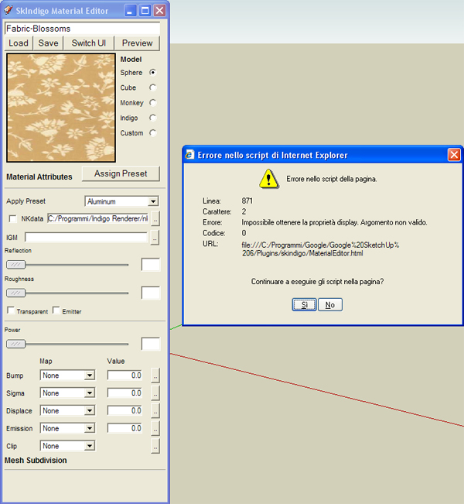Click the Internet Explorer icon in error dialog title
The width and height of the screenshot is (464, 504).
[x=189, y=155]
